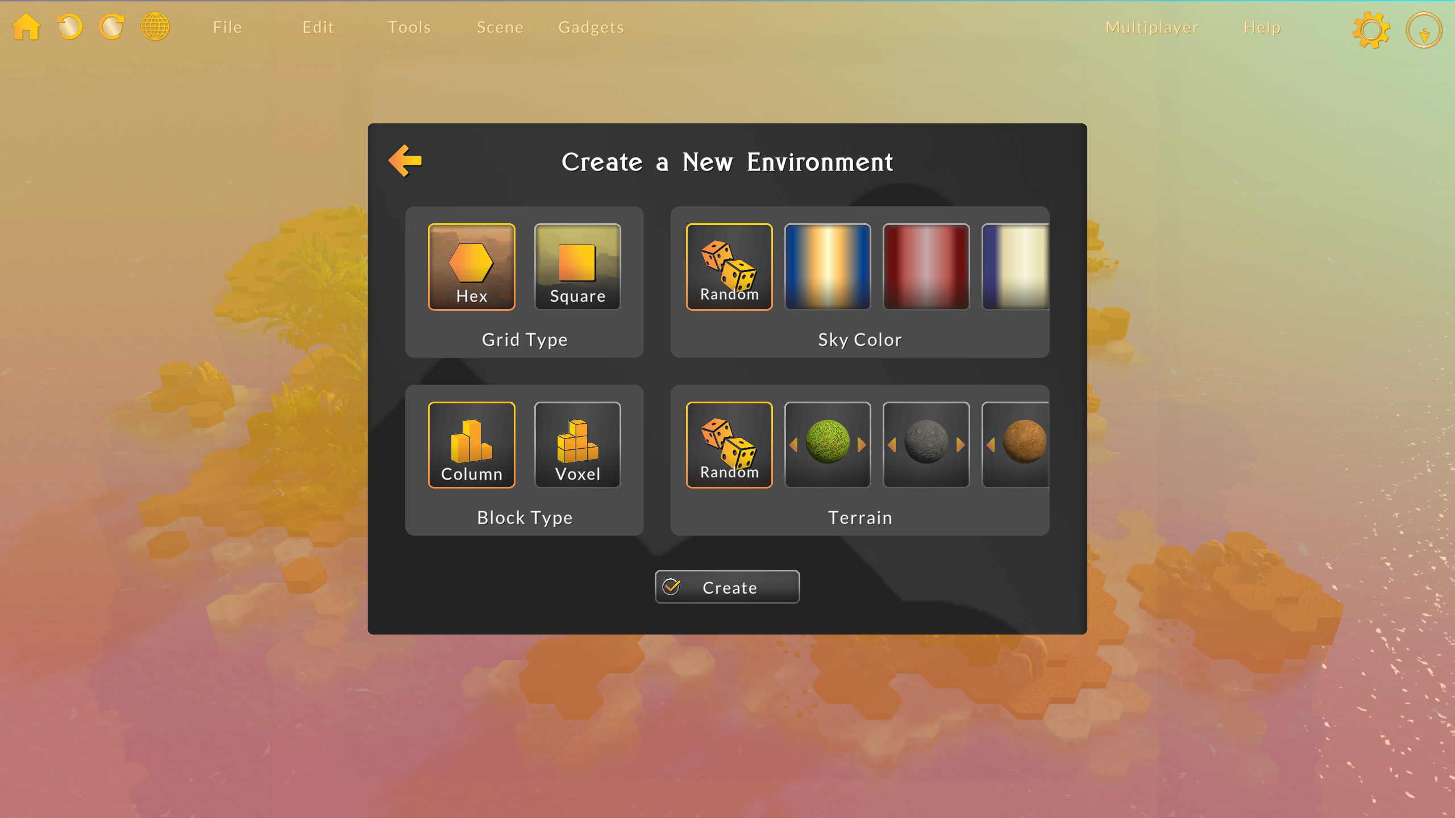1455x818 pixels.
Task: Click the Redo arrow icon
Action: [112, 27]
